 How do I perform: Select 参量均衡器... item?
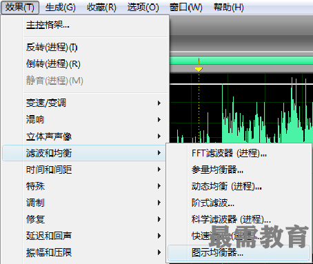(239, 170)
